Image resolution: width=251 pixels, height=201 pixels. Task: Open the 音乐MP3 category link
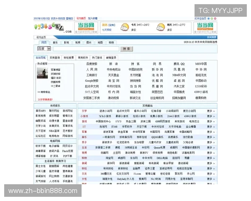pos(41,111)
